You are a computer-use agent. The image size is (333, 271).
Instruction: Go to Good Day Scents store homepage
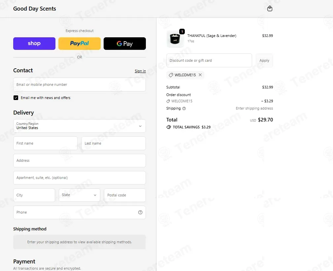click(x=35, y=9)
